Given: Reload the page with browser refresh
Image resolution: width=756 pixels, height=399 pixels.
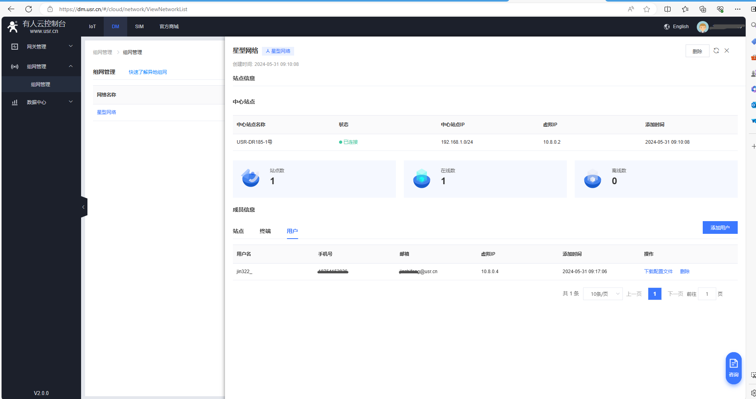Looking at the screenshot, I should [29, 9].
